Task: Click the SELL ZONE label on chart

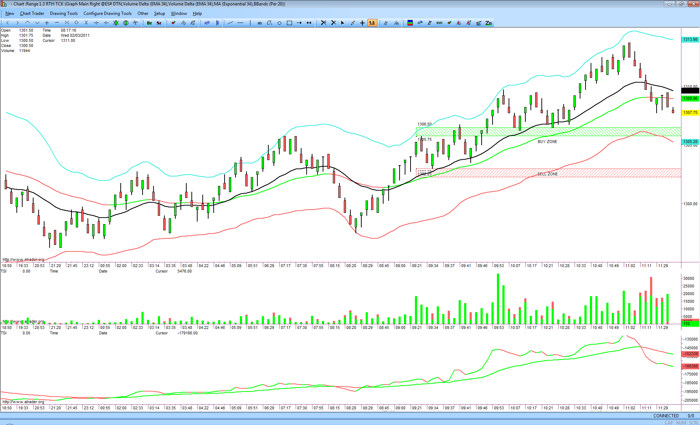Action: point(548,174)
